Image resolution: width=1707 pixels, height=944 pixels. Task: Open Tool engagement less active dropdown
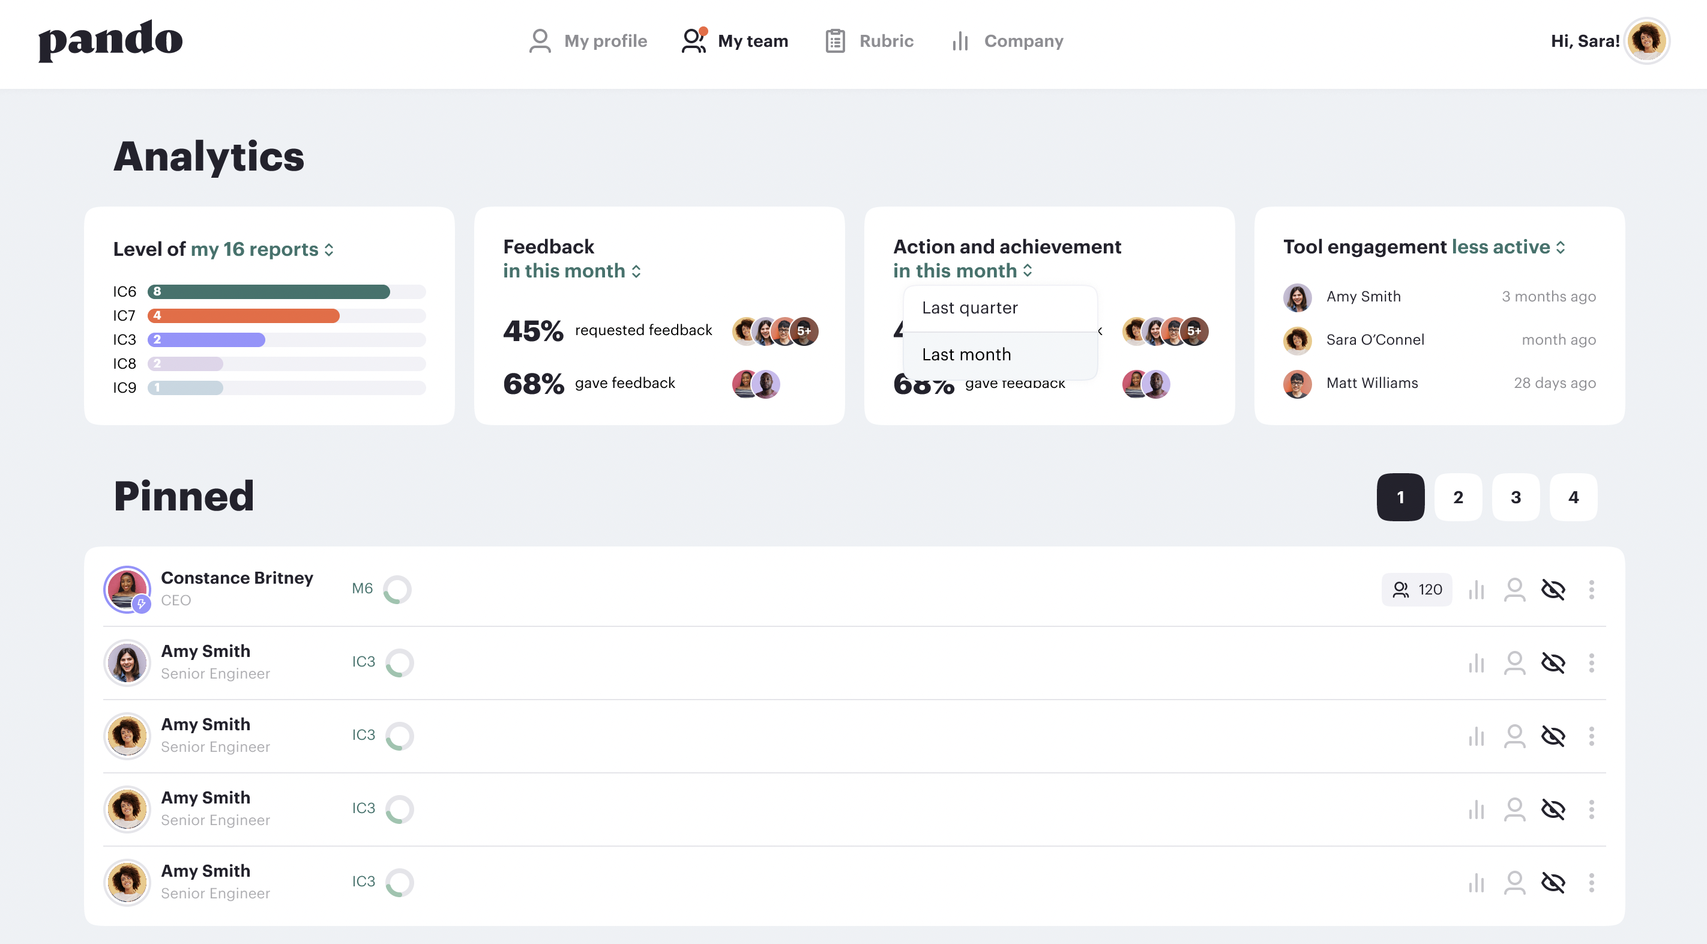tap(1508, 247)
